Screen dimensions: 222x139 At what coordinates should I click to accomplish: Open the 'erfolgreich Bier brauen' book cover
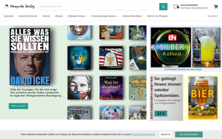point(203,98)
